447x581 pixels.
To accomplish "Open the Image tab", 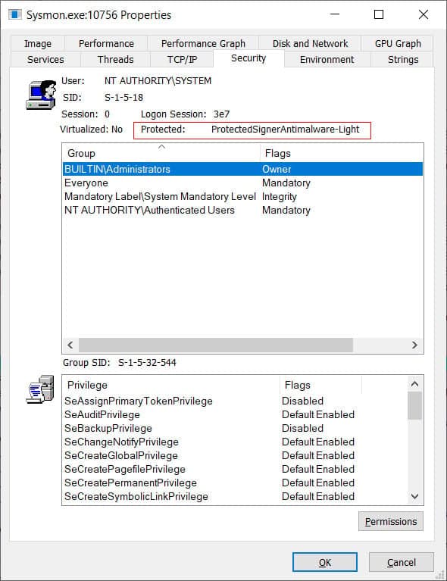I will pos(38,44).
